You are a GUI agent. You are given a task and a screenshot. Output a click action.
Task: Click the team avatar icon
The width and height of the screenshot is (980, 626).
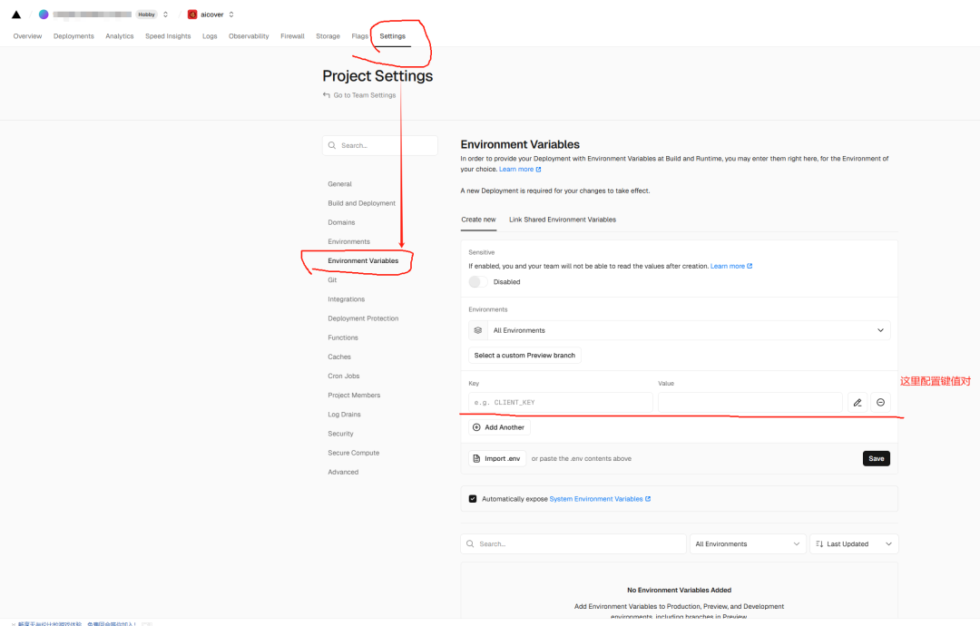(44, 15)
